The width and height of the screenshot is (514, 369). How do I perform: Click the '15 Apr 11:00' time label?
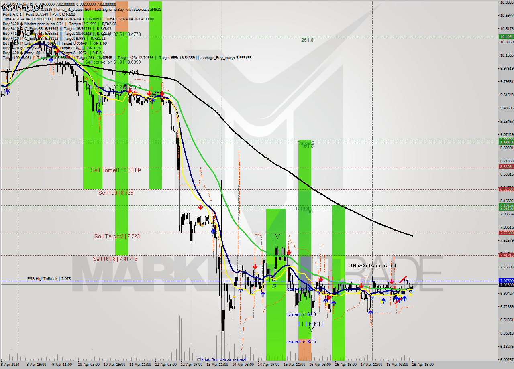click(x=294, y=365)
